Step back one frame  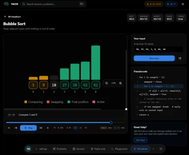[16, 128]
